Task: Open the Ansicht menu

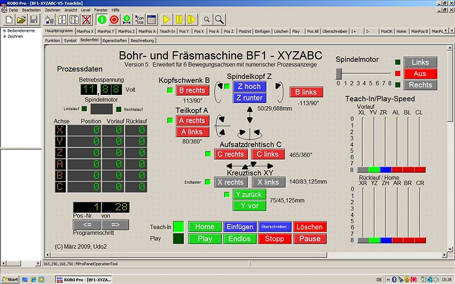Action: [71, 10]
